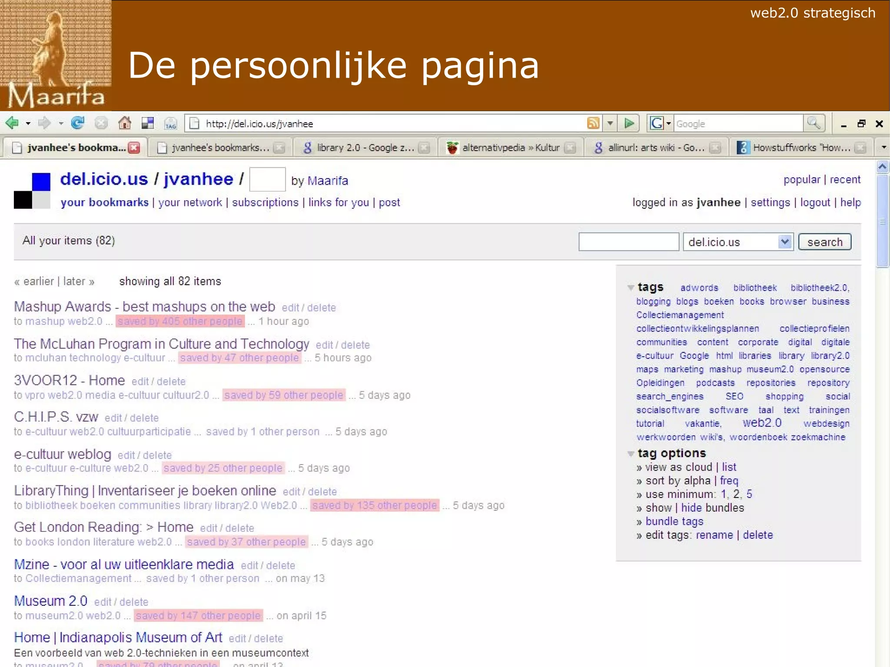Open the address bar history dropdown
Image resolution: width=890 pixels, height=667 pixels.
tap(610, 123)
